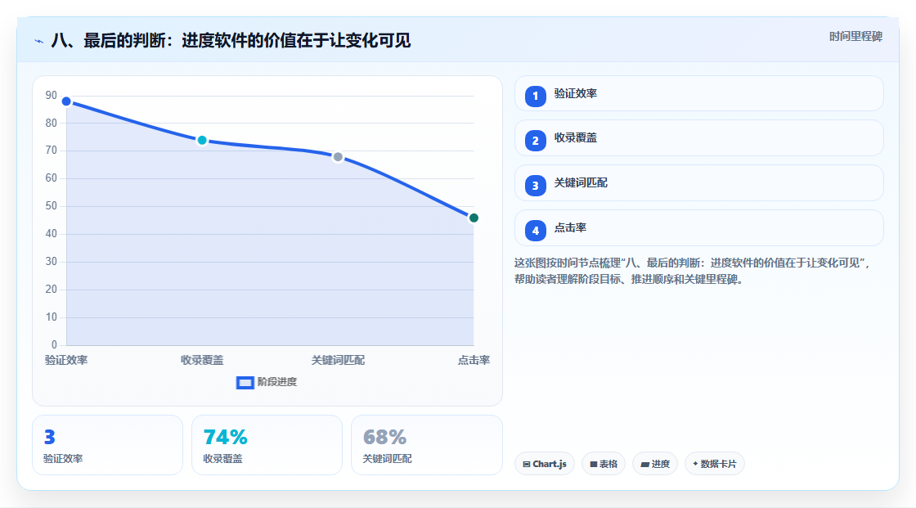916x508 pixels.
Task: Open the 关键词匹配 milestone row
Action: pyautogui.click(x=698, y=183)
